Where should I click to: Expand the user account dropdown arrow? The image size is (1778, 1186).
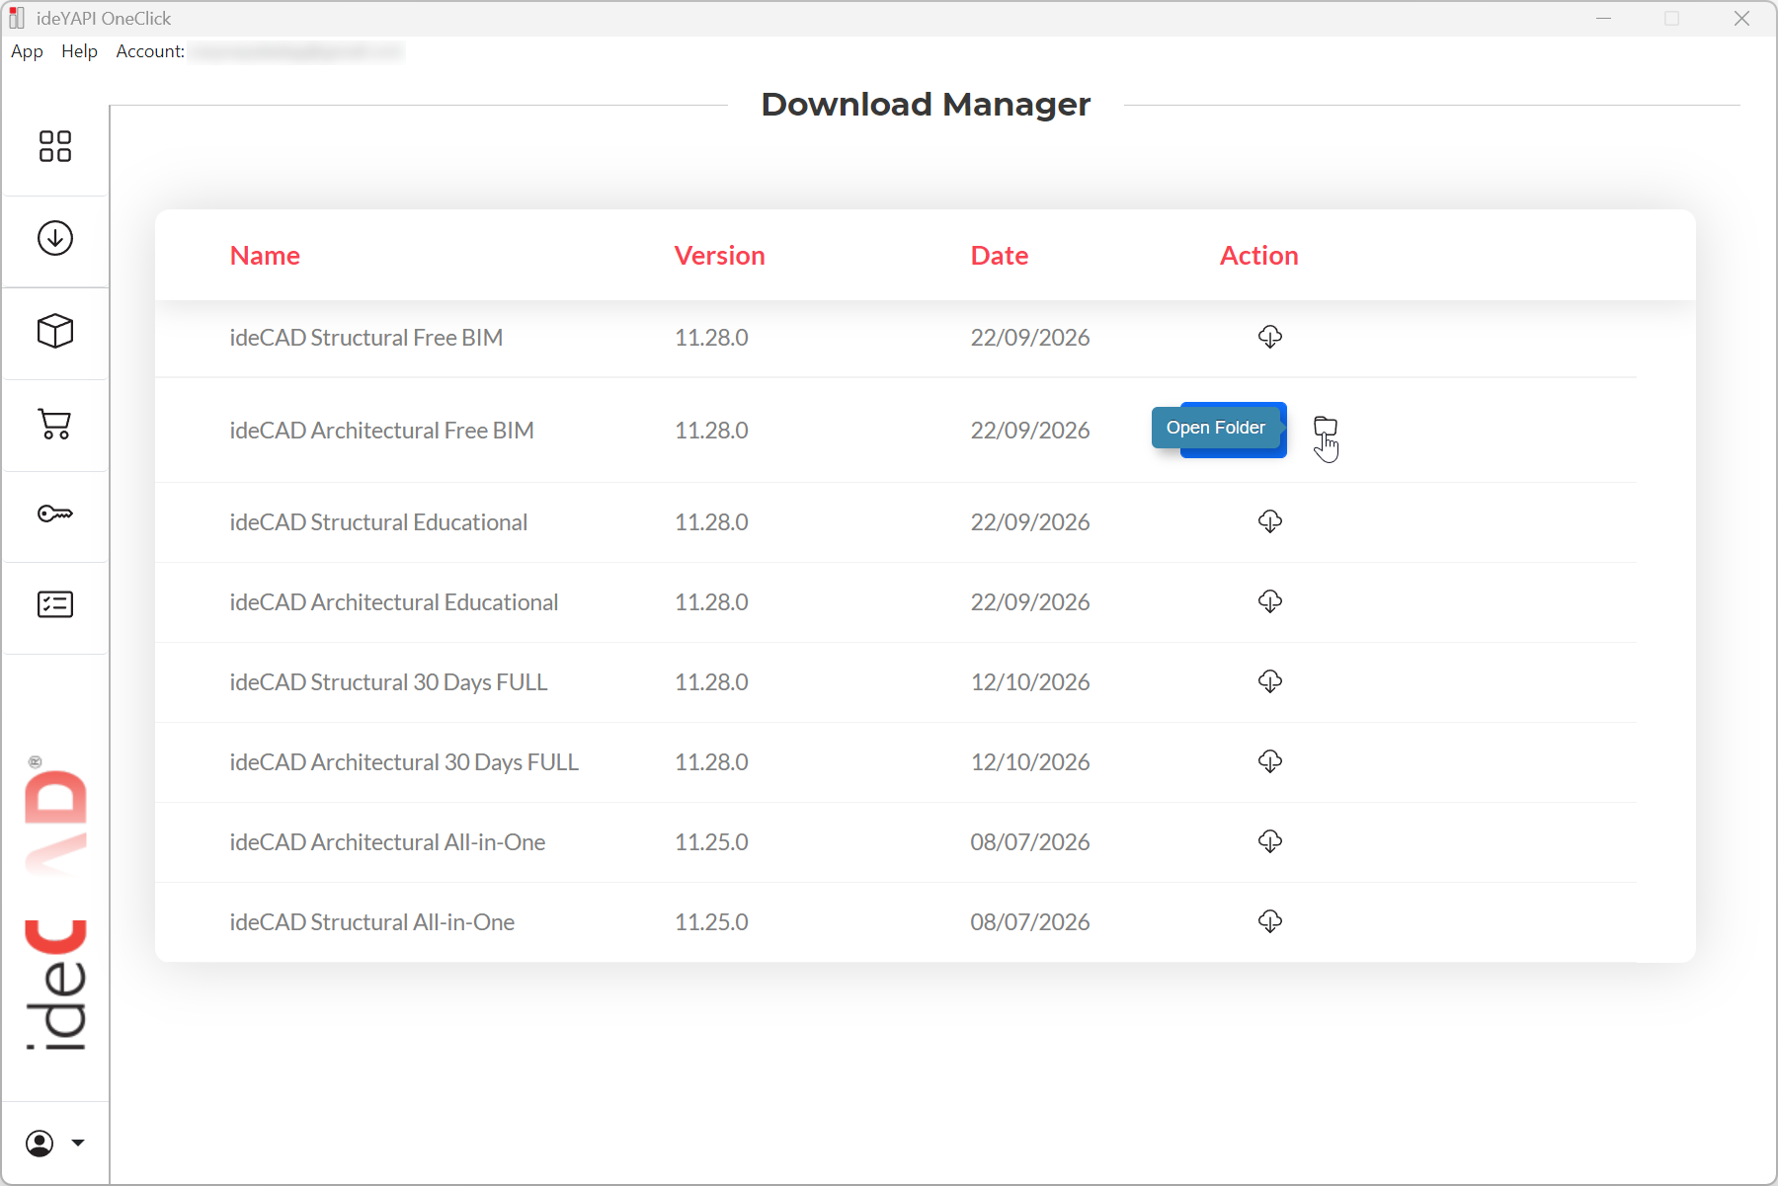(78, 1144)
